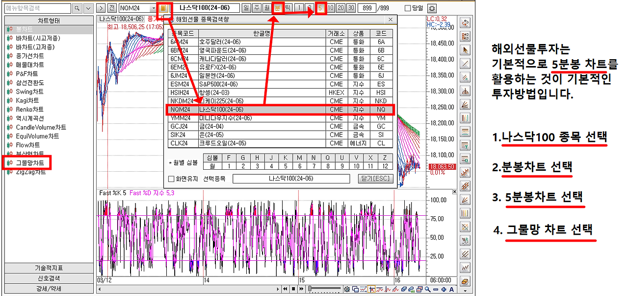This screenshot has width=628, height=296.
Task: Select CandleVolume차트 chart type
Action: 41,127
